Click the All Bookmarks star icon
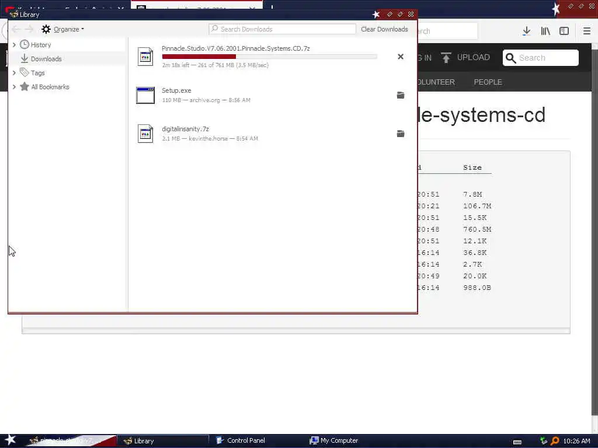 click(x=25, y=86)
